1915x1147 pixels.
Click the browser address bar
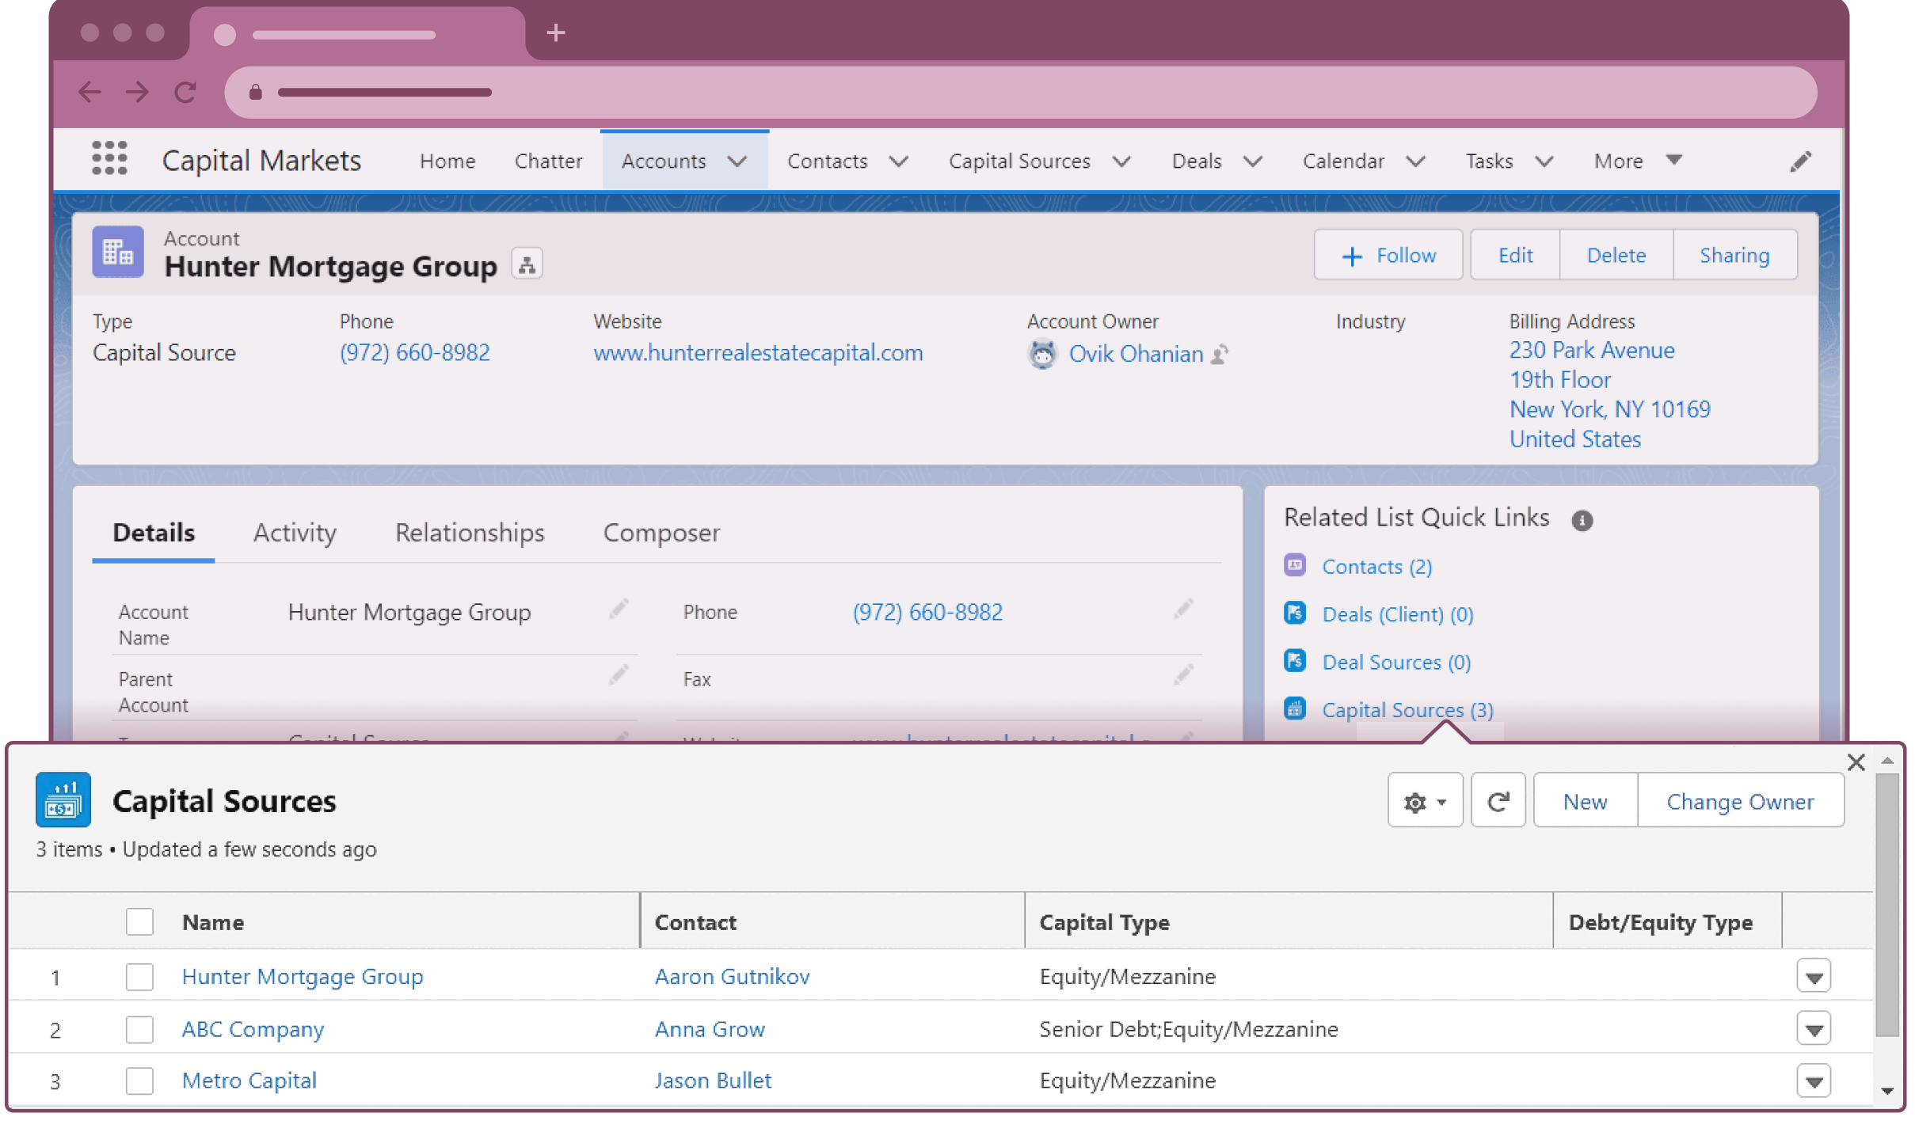tap(1020, 93)
